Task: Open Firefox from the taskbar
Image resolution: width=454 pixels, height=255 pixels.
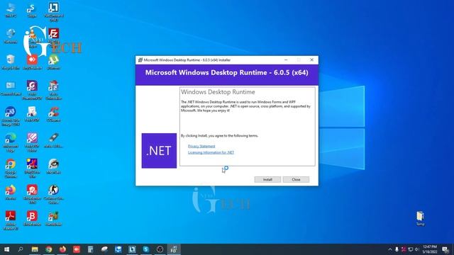Action: 62,249
